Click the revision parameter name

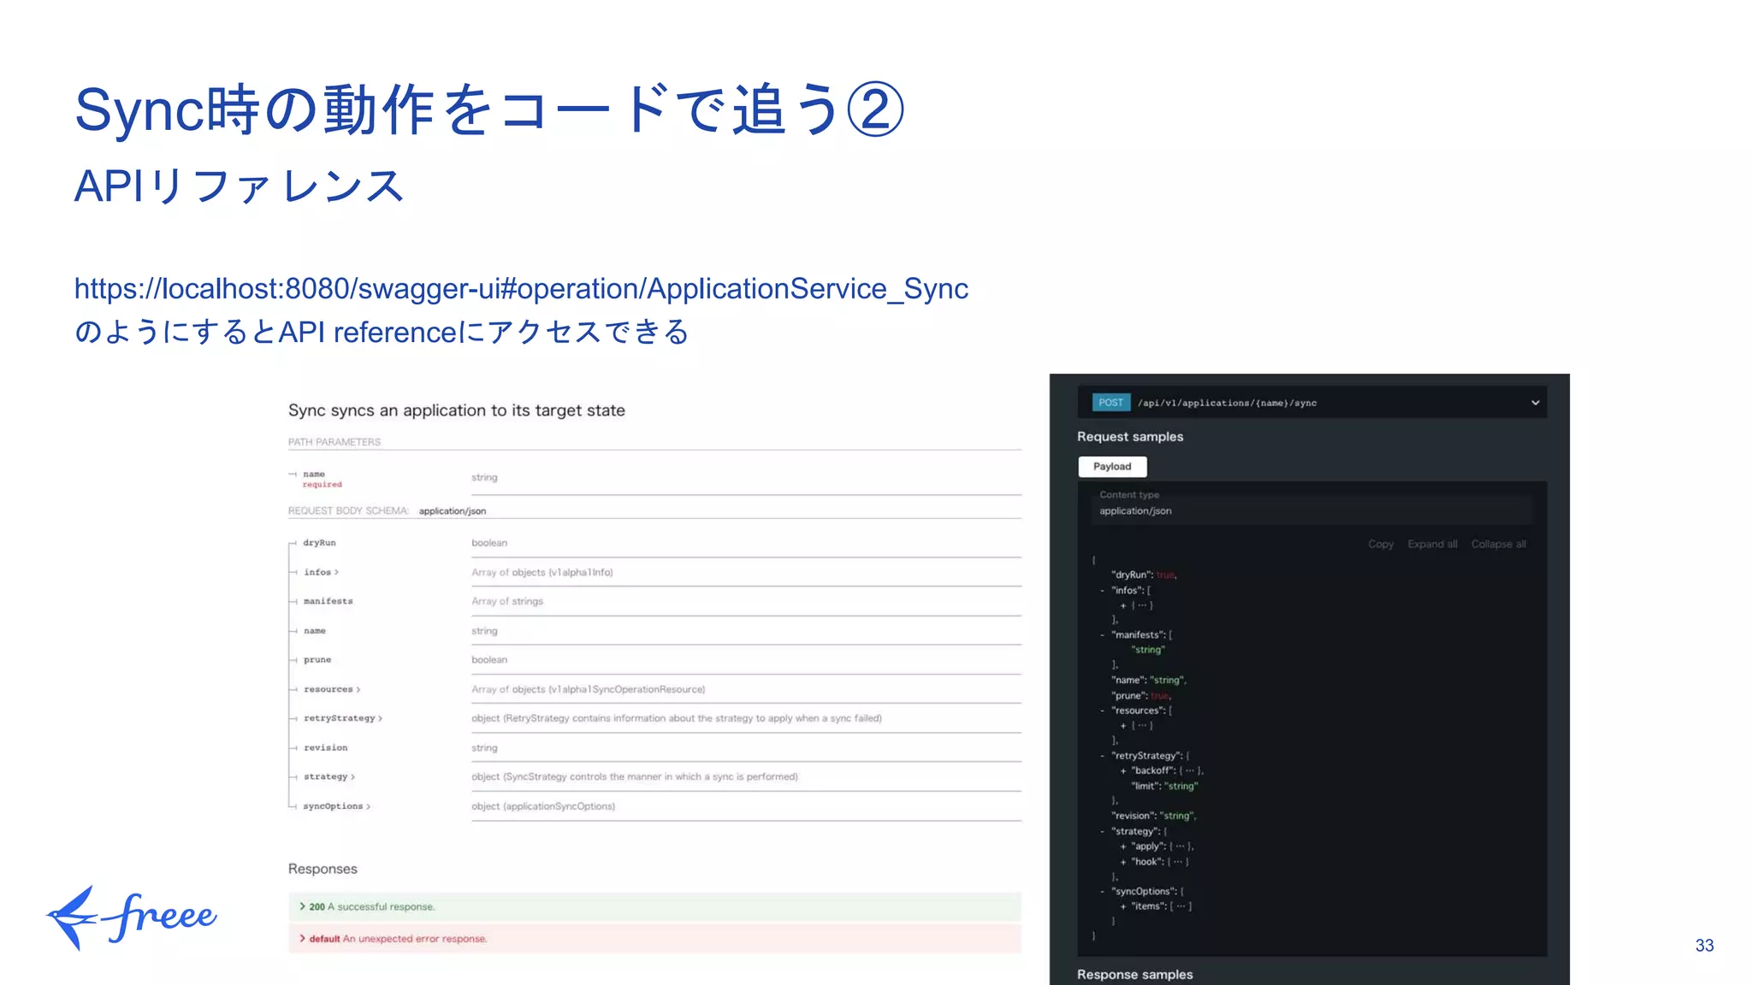tap(325, 748)
